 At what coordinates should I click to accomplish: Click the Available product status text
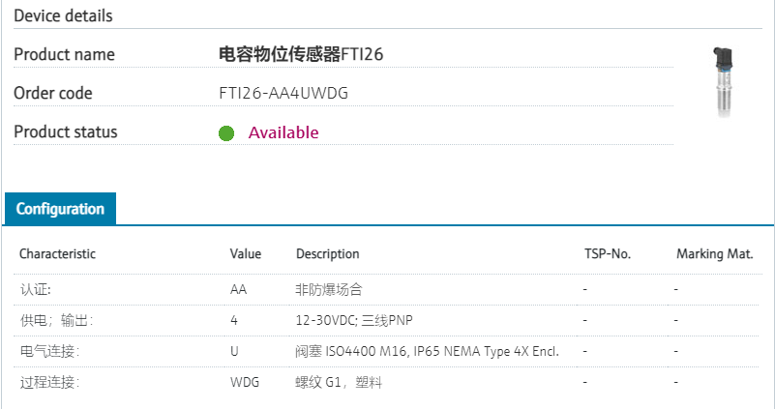coord(283,132)
